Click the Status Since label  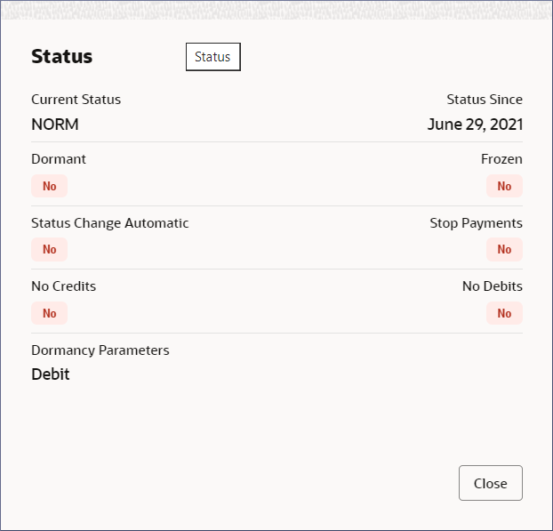click(x=484, y=100)
